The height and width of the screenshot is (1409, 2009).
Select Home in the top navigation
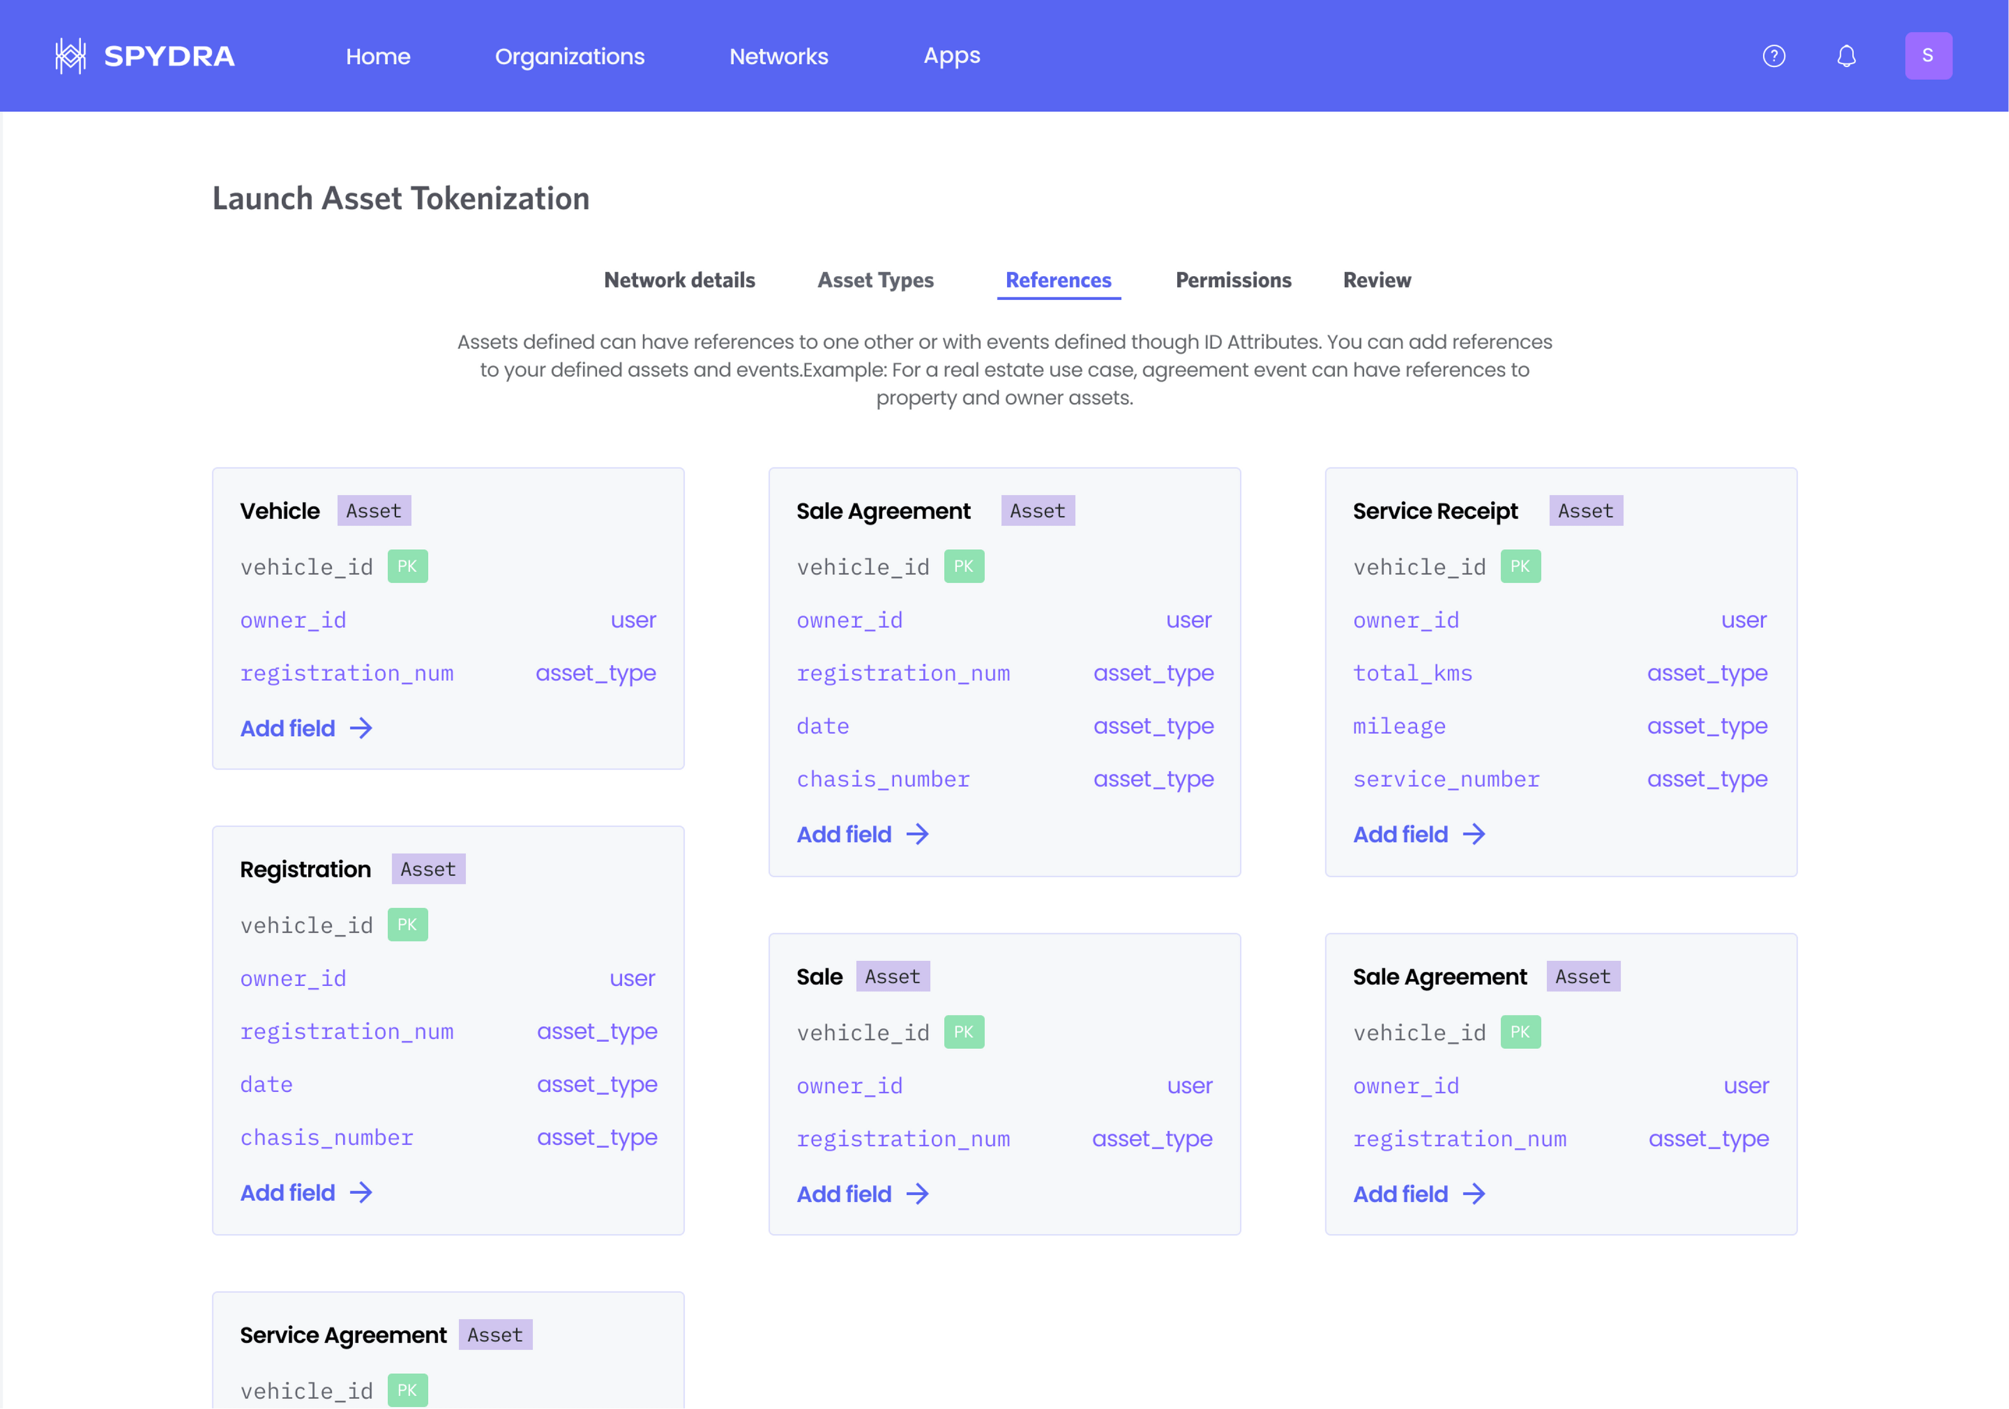(x=378, y=55)
